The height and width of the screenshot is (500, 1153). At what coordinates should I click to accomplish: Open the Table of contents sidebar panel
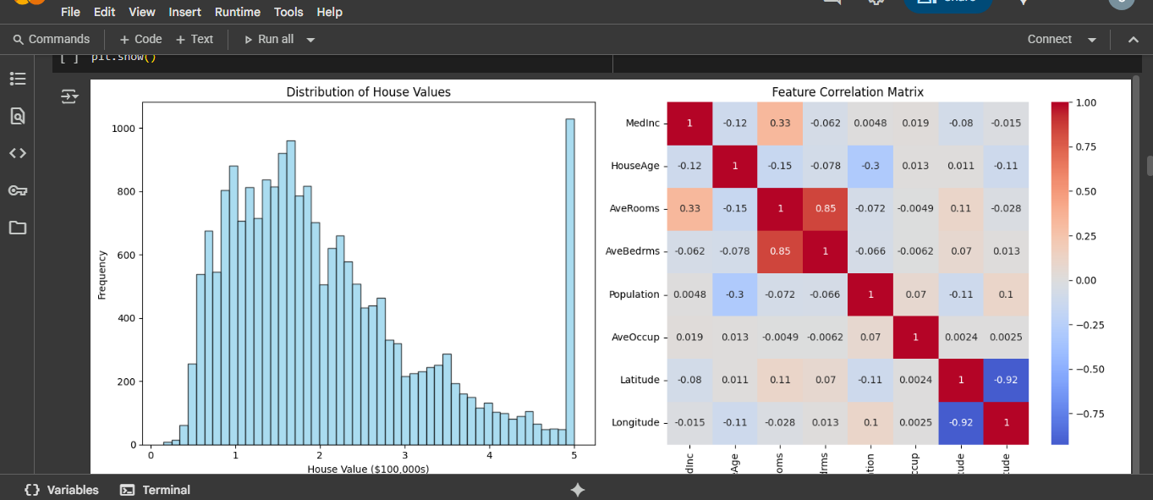pyautogui.click(x=18, y=79)
